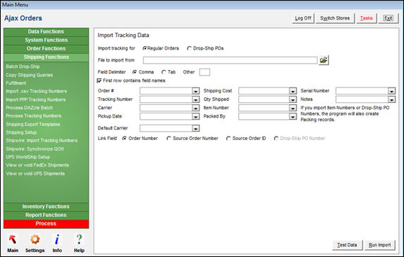Open Shipwire: Import Tracking Numbers link
The width and height of the screenshot is (404, 257).
click(x=41, y=141)
